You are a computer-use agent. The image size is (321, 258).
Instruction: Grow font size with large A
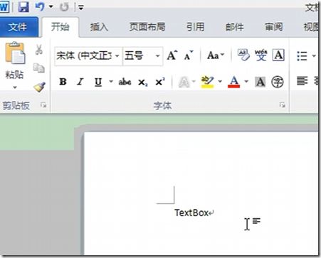pos(172,55)
